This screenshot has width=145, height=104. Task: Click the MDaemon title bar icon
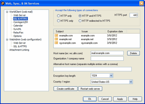(3, 3)
